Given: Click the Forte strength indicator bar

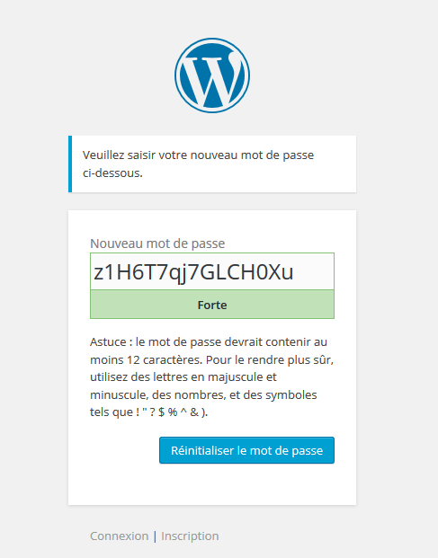Looking at the screenshot, I should [212, 305].
